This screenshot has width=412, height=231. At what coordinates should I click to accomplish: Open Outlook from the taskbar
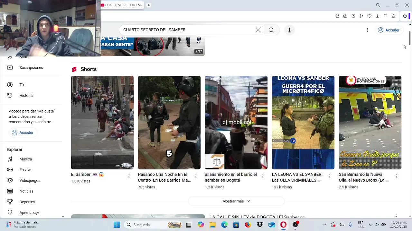[271, 225]
